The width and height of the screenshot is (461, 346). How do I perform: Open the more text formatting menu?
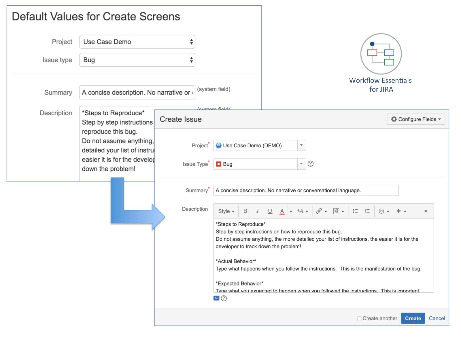pos(303,211)
